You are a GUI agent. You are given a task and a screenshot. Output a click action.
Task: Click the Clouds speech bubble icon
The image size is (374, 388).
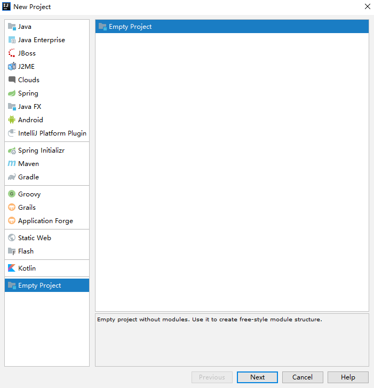pos(12,80)
